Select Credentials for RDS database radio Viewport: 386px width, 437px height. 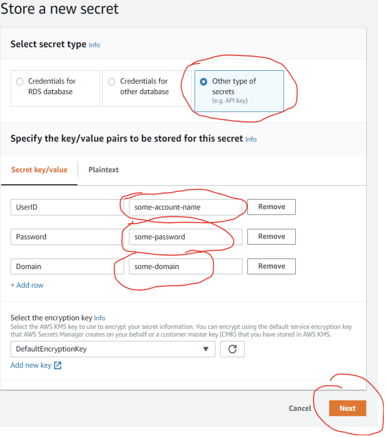20,82
